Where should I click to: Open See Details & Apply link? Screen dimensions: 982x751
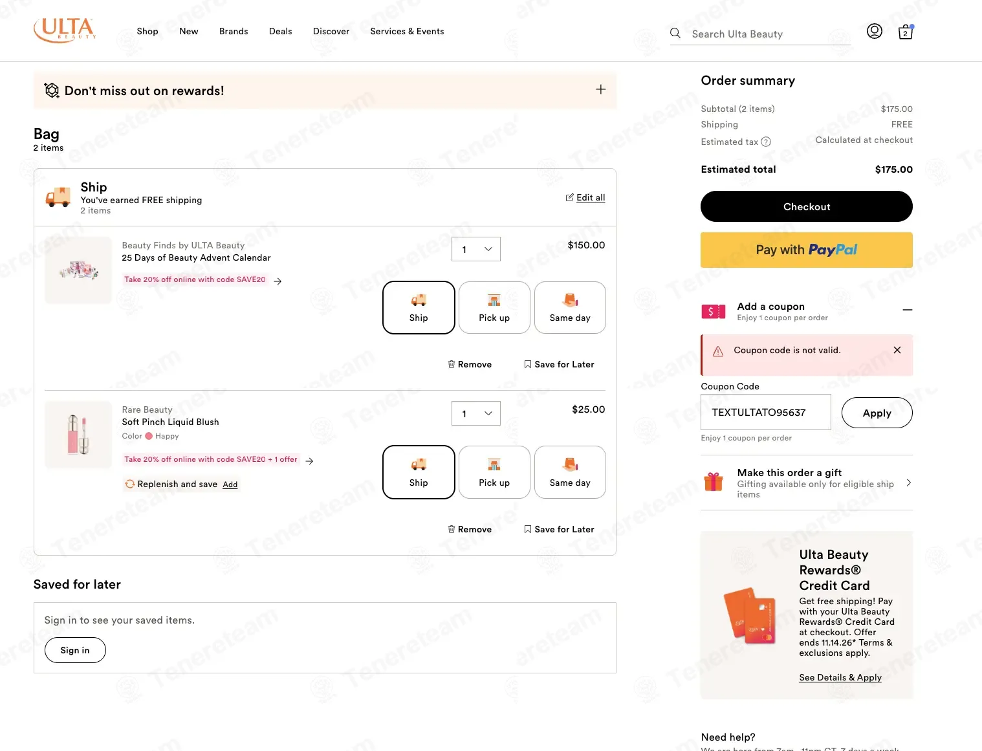click(x=840, y=677)
